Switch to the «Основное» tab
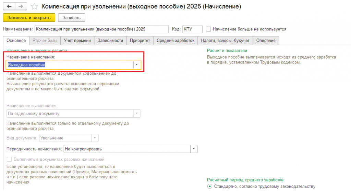 click(16, 41)
